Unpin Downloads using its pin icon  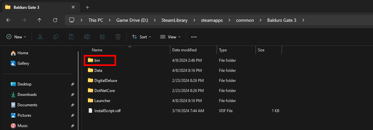tap(72, 95)
